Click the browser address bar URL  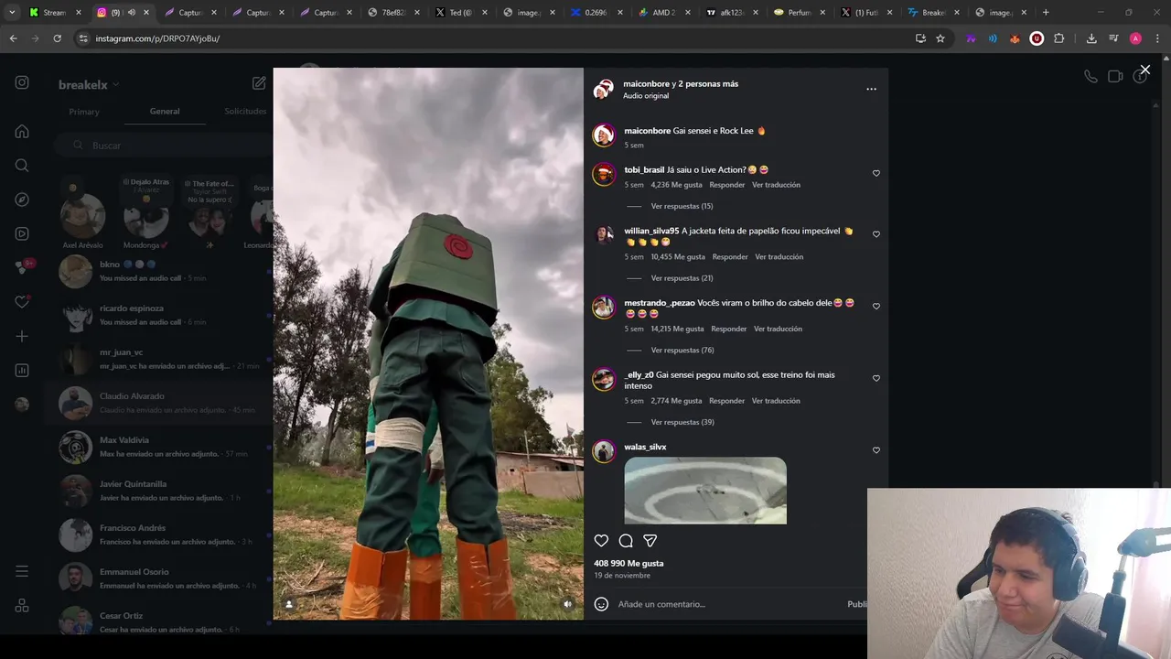click(157, 38)
